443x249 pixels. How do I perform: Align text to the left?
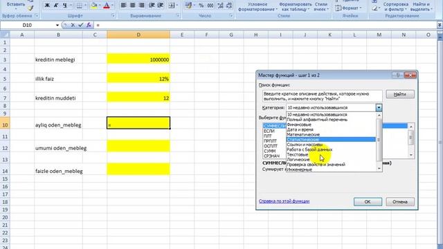[123, 6]
